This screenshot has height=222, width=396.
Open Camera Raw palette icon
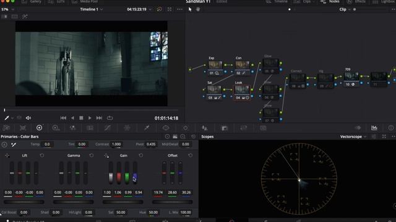point(6,128)
